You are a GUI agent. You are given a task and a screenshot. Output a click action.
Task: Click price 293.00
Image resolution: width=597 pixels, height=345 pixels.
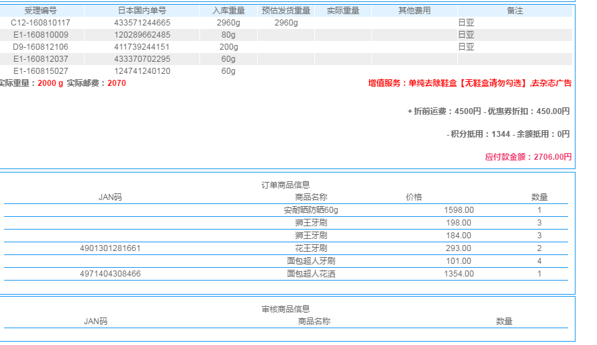coord(459,248)
